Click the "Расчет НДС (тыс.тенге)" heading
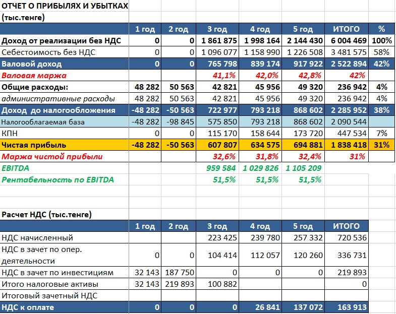Viewport: 396px width, 314px height. (x=46, y=214)
